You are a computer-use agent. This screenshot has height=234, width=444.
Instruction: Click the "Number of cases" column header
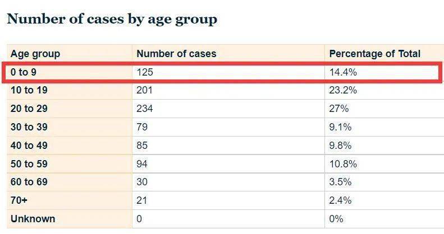[x=176, y=54]
